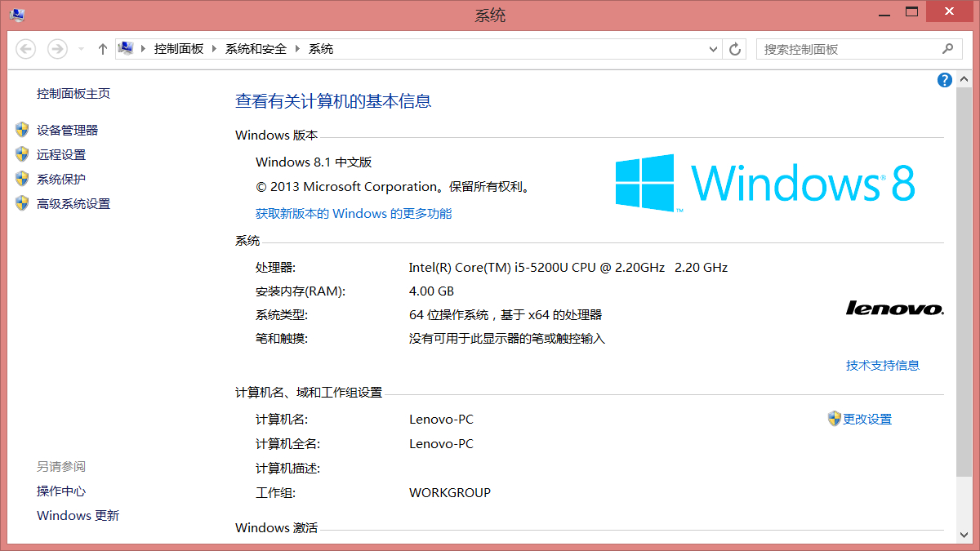Click scrollbar up arrow
The image size is (980, 551).
pyautogui.click(x=964, y=81)
